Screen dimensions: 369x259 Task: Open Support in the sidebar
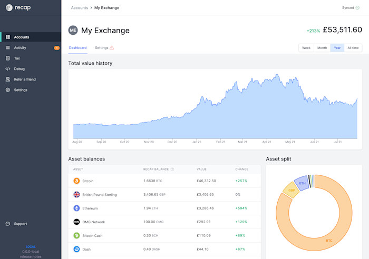pos(31,224)
